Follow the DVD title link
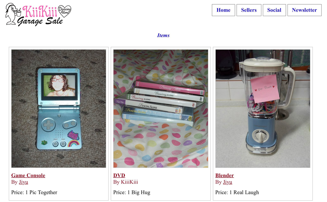This screenshot has height=202, width=327. pos(119,175)
